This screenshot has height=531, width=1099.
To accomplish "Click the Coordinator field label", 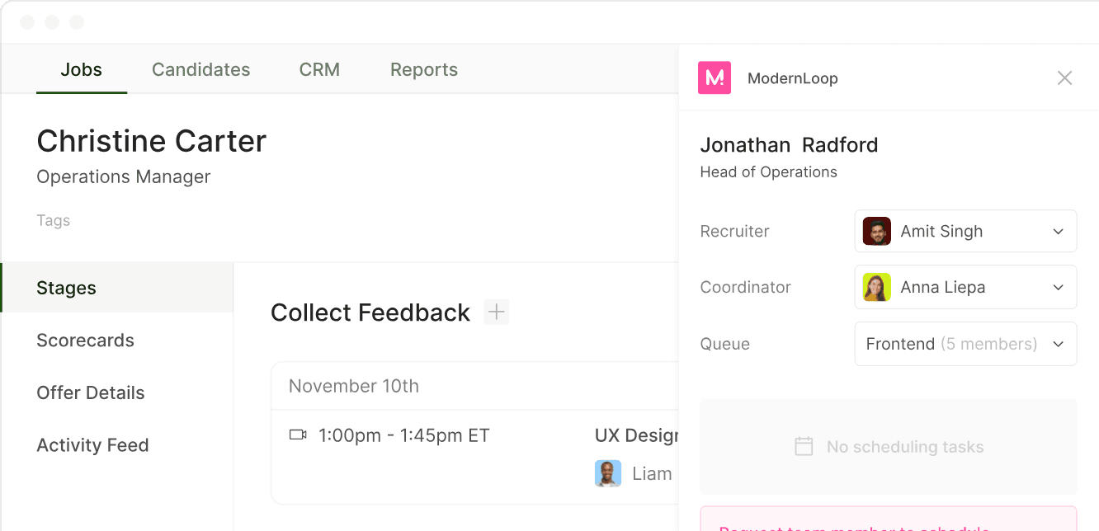I will click(745, 288).
